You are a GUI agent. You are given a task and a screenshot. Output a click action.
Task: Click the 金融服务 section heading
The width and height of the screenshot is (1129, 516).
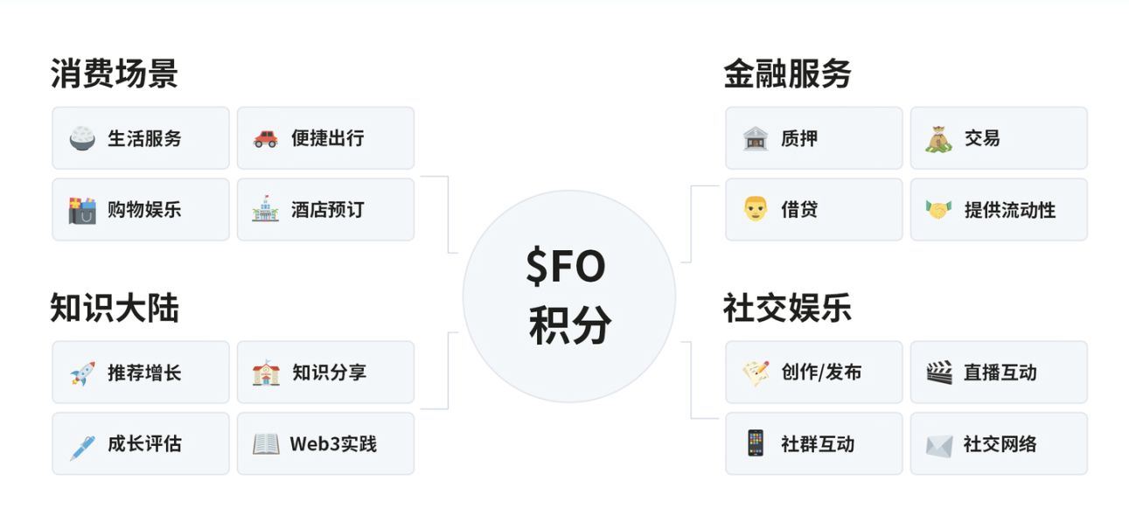pyautogui.click(x=787, y=74)
